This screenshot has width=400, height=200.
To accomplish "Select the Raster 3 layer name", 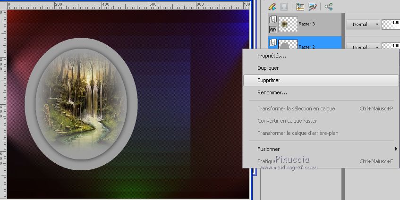I will 306,24.
